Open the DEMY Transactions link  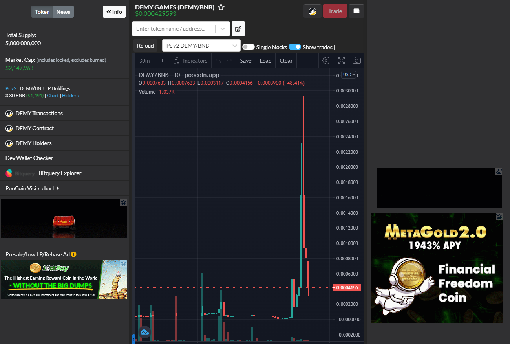pos(39,113)
